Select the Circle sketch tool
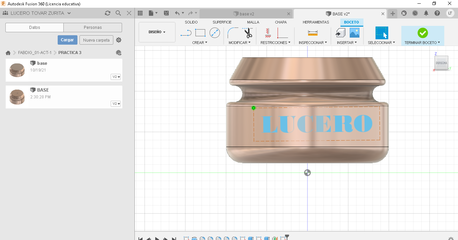This screenshot has height=240, width=458. pos(215,33)
